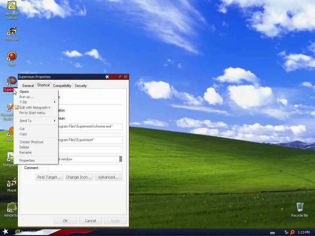Select the MyPal 68 desktop icon
Screen dimensions: 315x236
(12, 33)
